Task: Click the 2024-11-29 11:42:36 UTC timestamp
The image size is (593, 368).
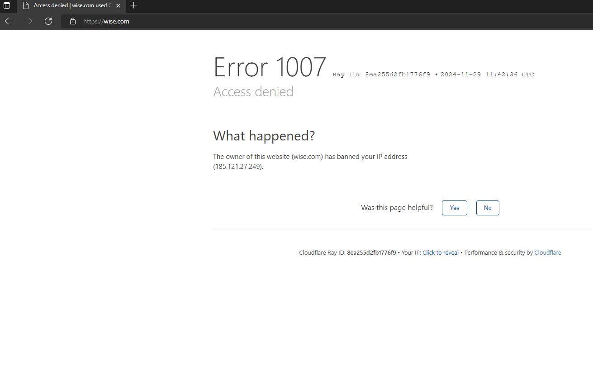Action: (487, 75)
